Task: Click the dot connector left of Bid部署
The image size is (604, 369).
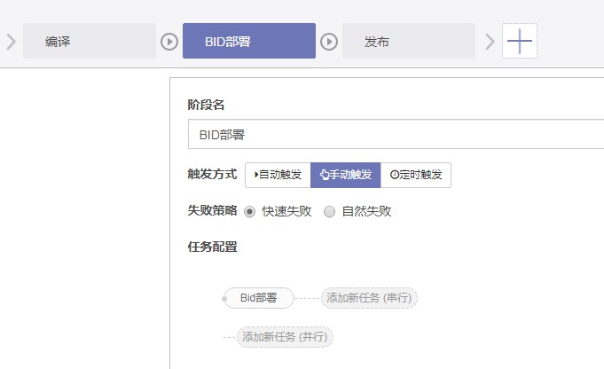Action: tap(224, 299)
